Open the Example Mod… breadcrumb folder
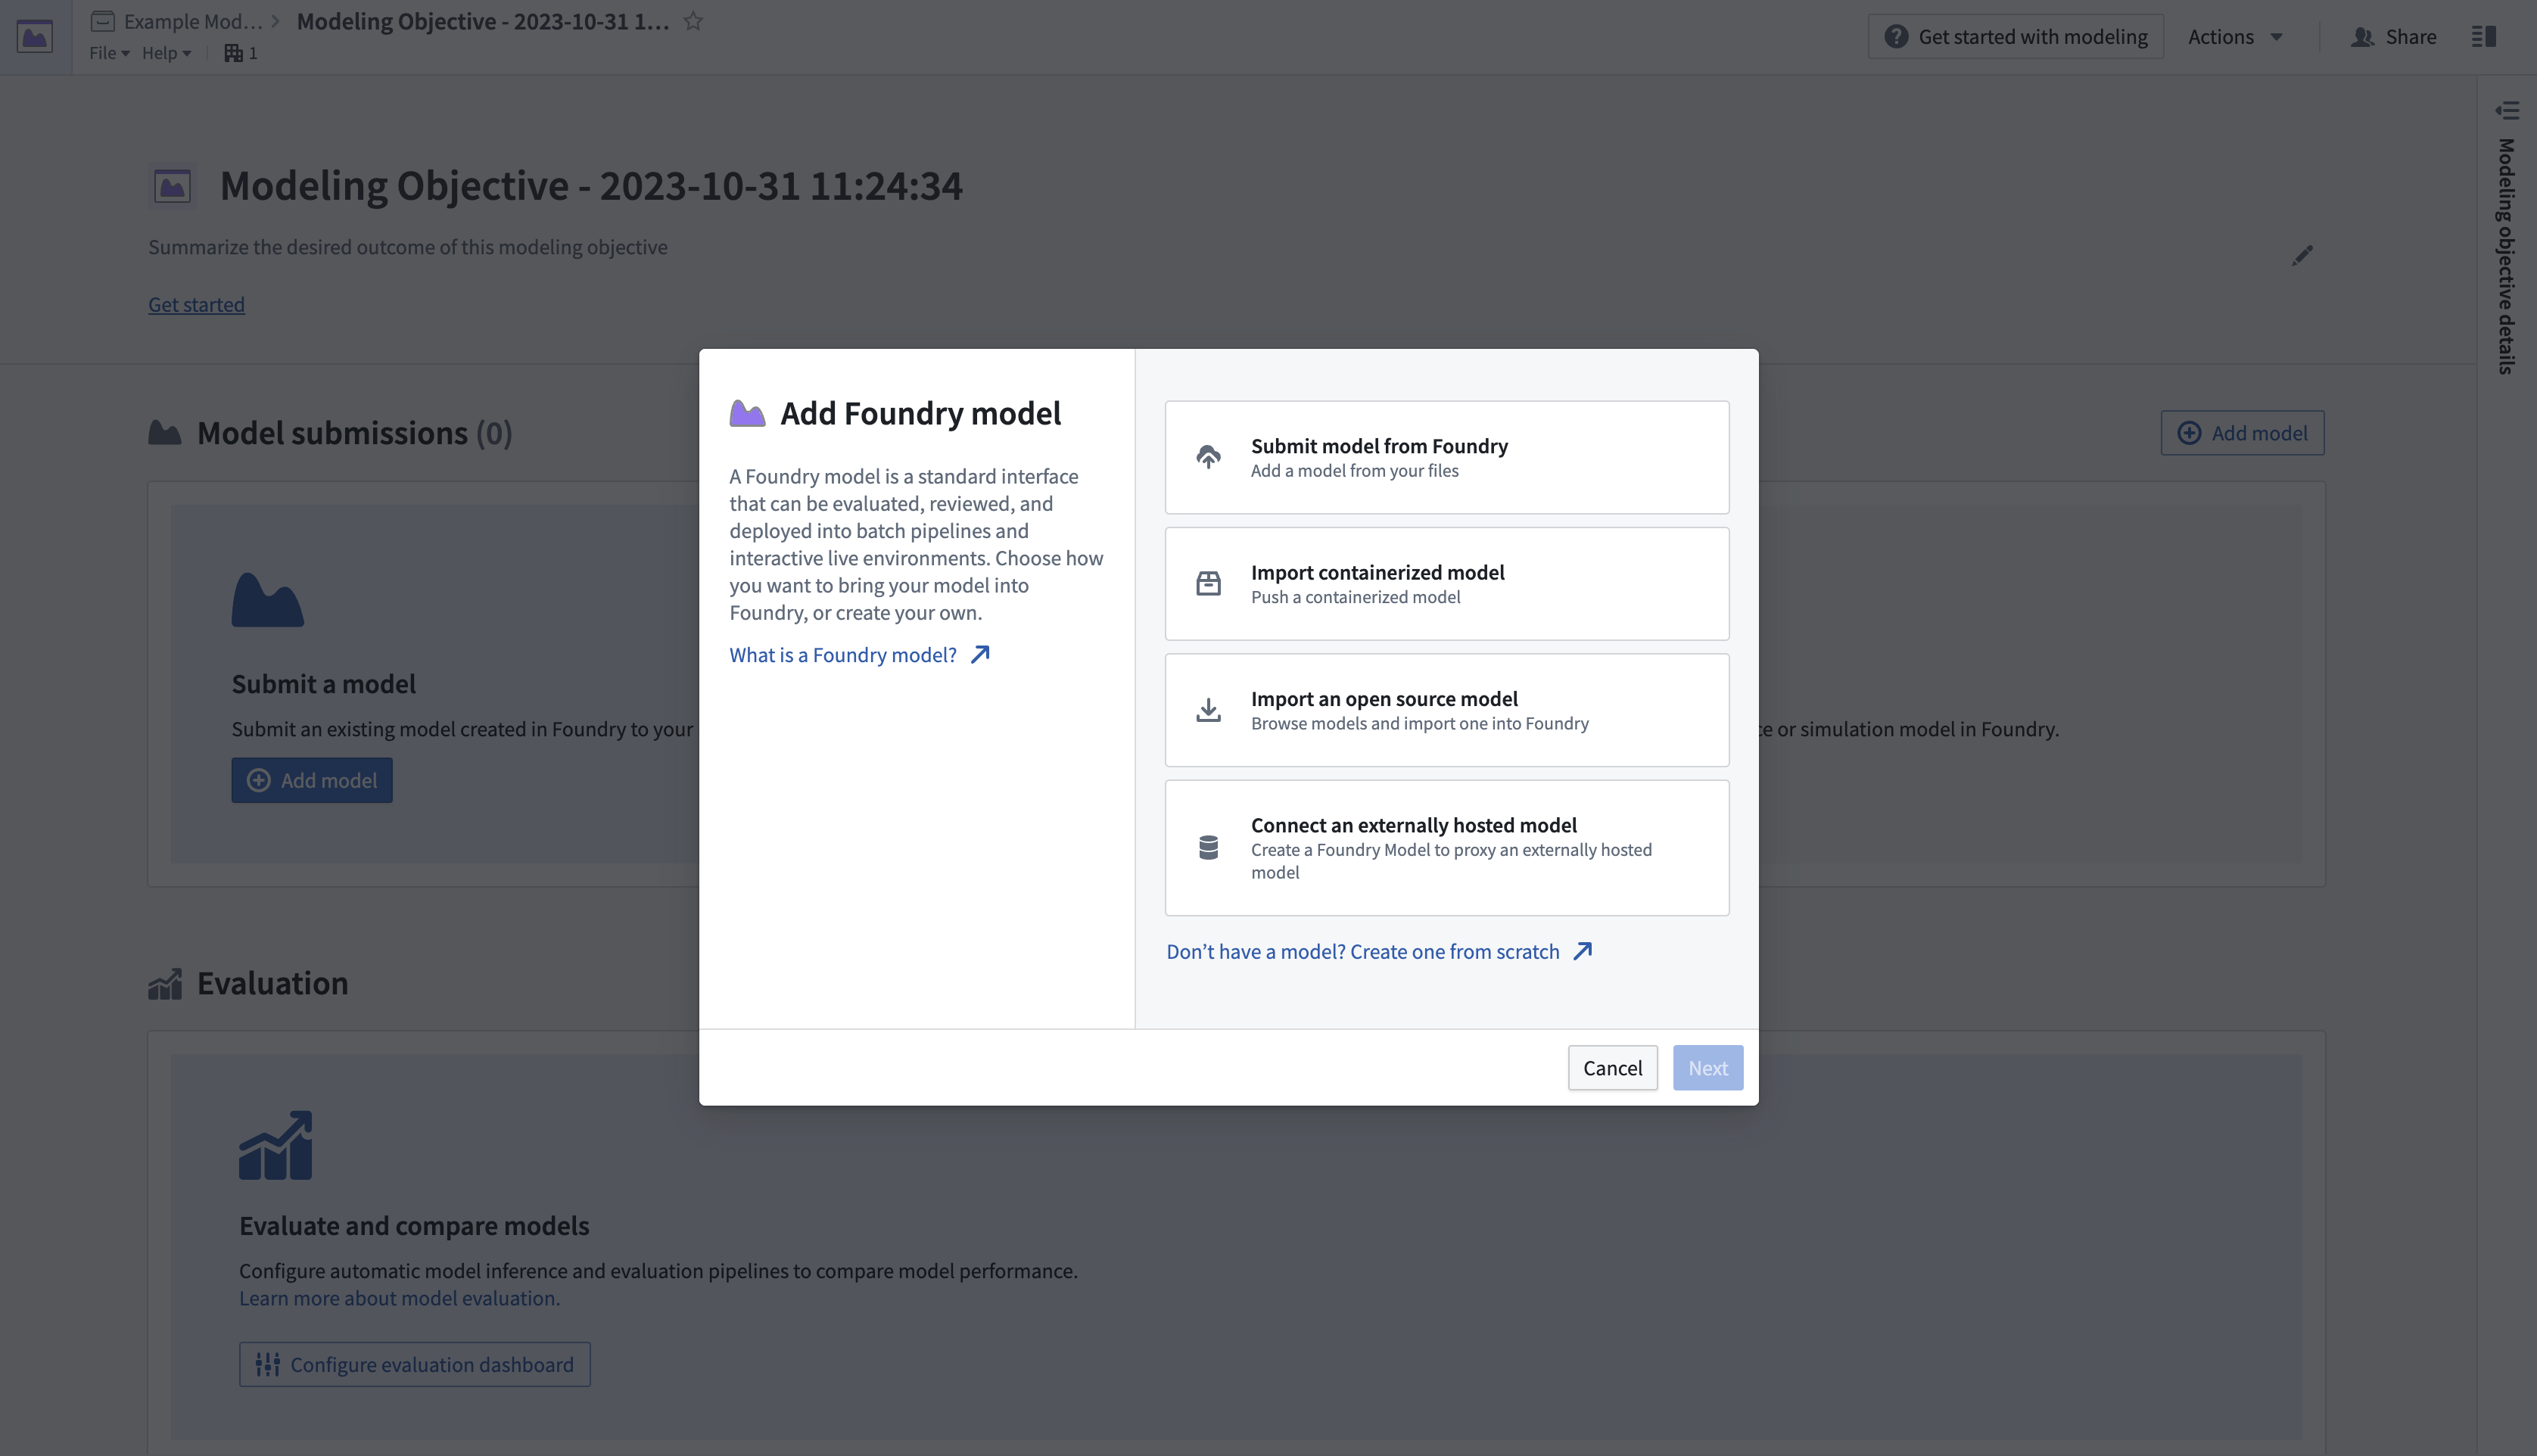Screen dimensions: 2537x1456 pyautogui.click(x=177, y=21)
